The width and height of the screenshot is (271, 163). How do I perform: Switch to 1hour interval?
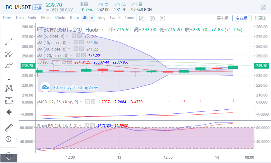[74, 18]
